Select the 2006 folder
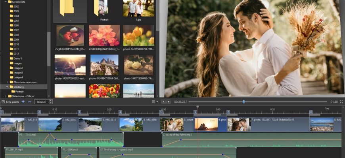Image resolution: width=345 pixels, height=158 pixels. [14, 25]
